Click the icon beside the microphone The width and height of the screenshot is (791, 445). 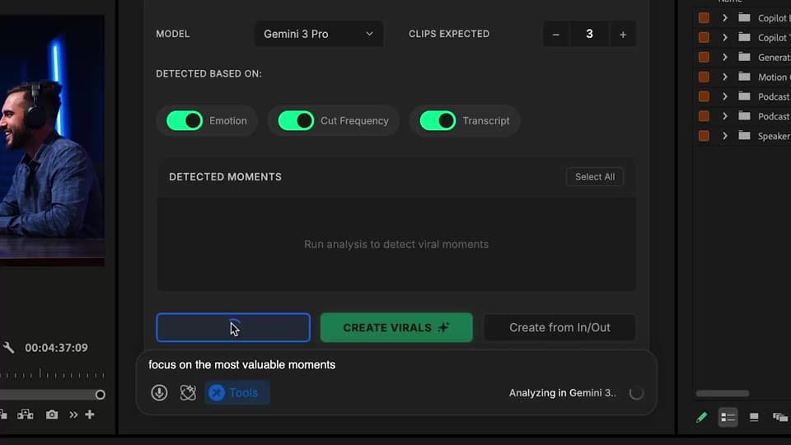[x=188, y=392]
